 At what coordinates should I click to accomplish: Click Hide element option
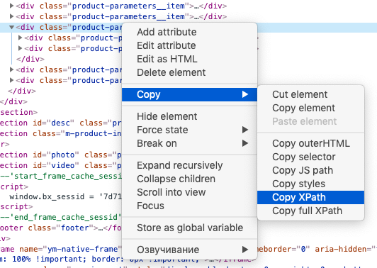pyautogui.click(x=189, y=116)
